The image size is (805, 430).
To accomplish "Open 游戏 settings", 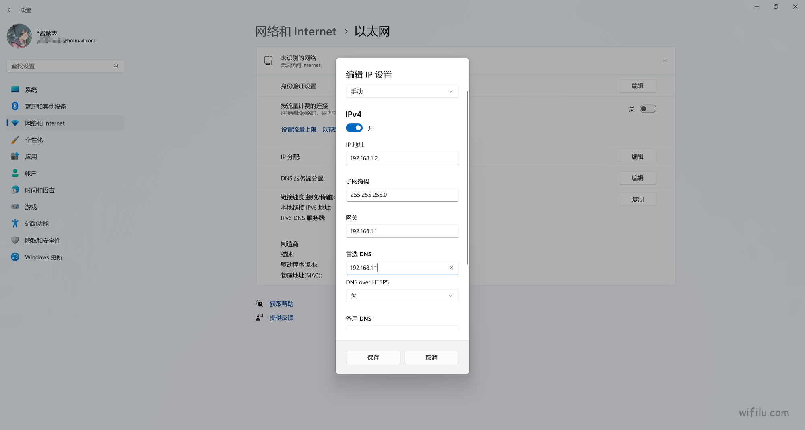I will tap(65, 207).
